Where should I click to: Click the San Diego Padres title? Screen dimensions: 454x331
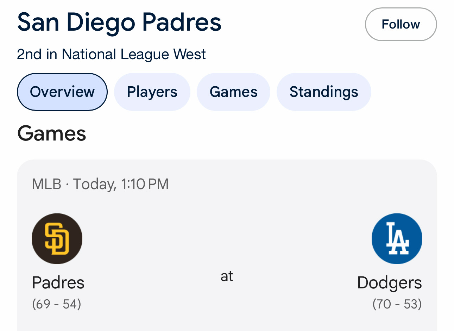pyautogui.click(x=119, y=22)
